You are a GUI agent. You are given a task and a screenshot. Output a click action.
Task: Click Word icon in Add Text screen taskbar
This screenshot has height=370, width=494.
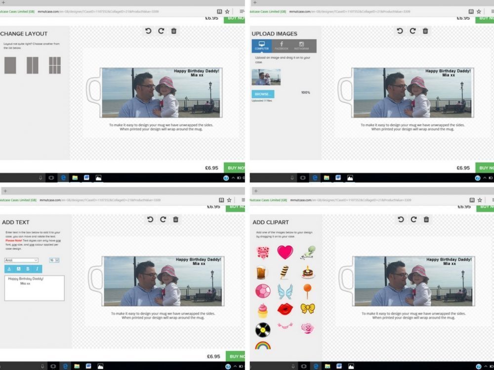pyautogui.click(x=87, y=366)
